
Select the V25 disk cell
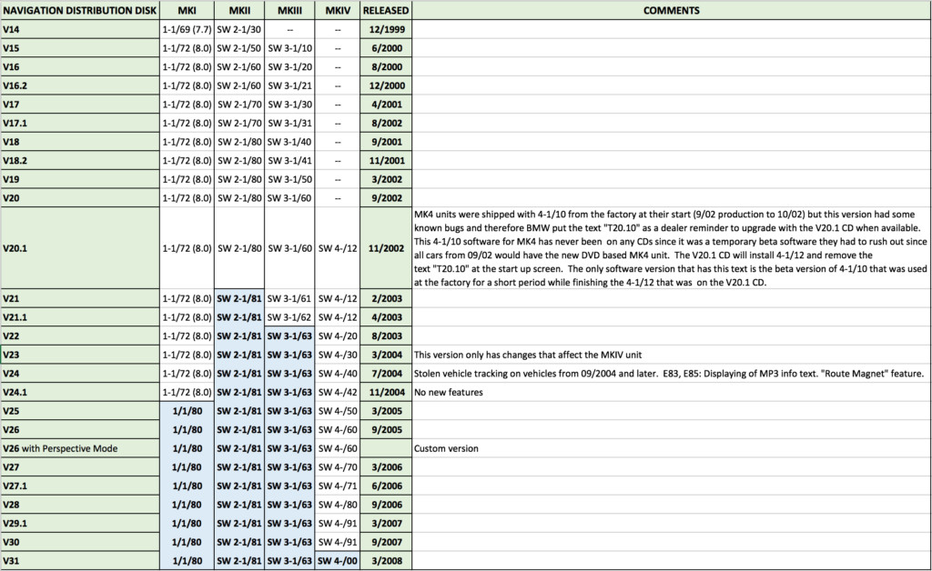point(80,411)
